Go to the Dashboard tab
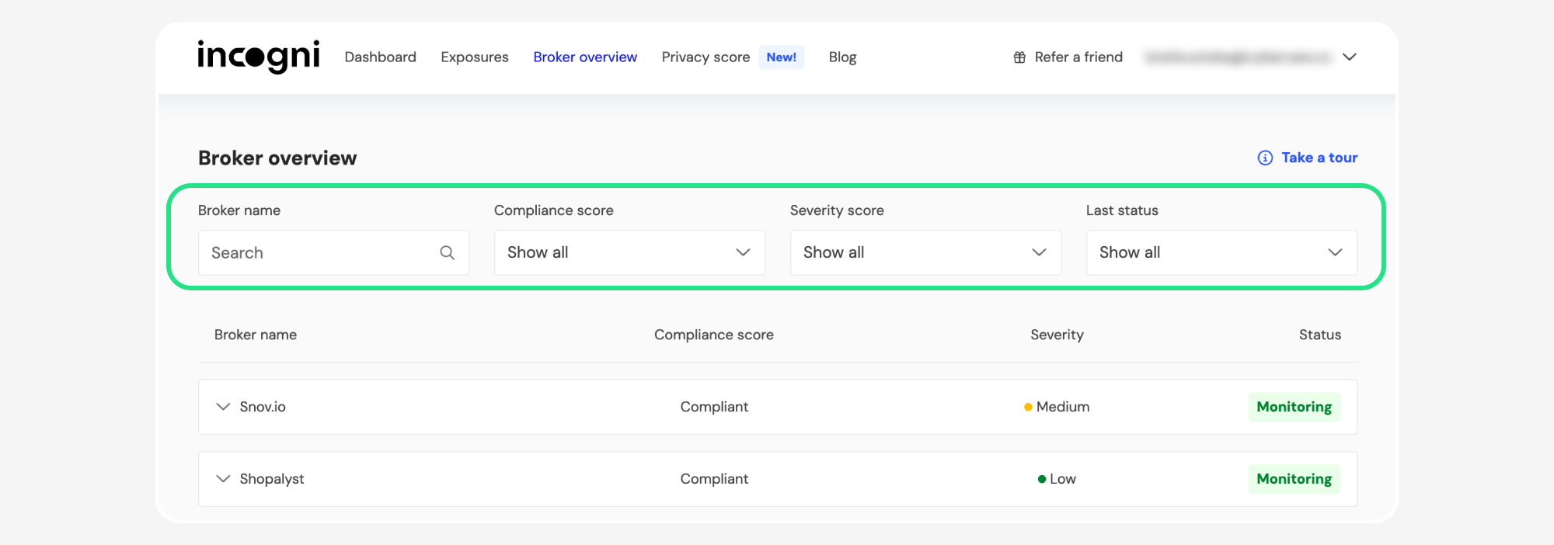This screenshot has width=1554, height=545. pyautogui.click(x=380, y=57)
